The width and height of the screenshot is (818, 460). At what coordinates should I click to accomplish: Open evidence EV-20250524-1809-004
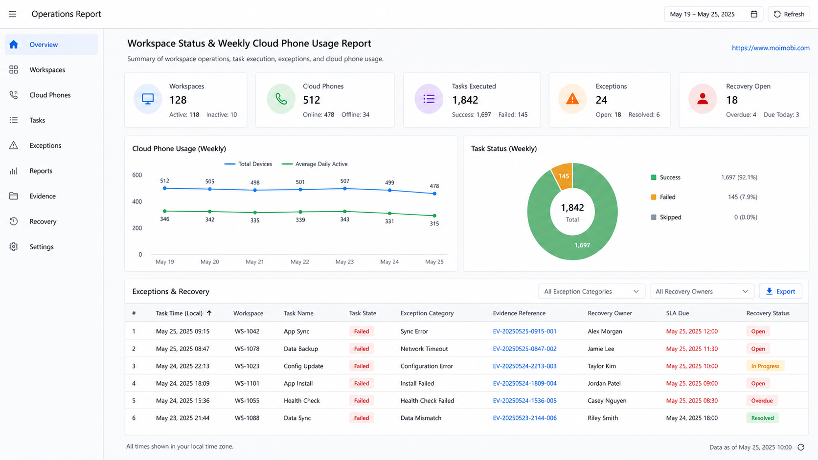tap(524, 384)
